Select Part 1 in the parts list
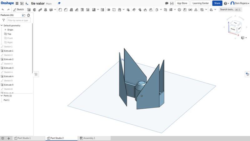The width and height of the screenshot is (250, 141). coord(7,100)
